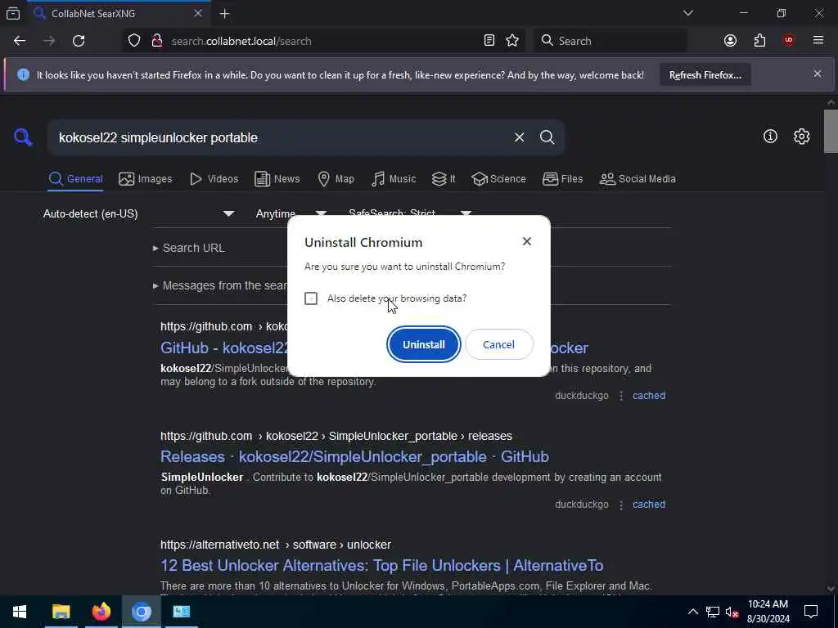Image resolution: width=838 pixels, height=628 pixels.
Task: Click Cancel in Uninstall Chromium dialog
Action: click(x=498, y=344)
